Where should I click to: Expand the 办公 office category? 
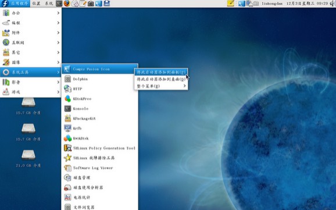(31, 13)
